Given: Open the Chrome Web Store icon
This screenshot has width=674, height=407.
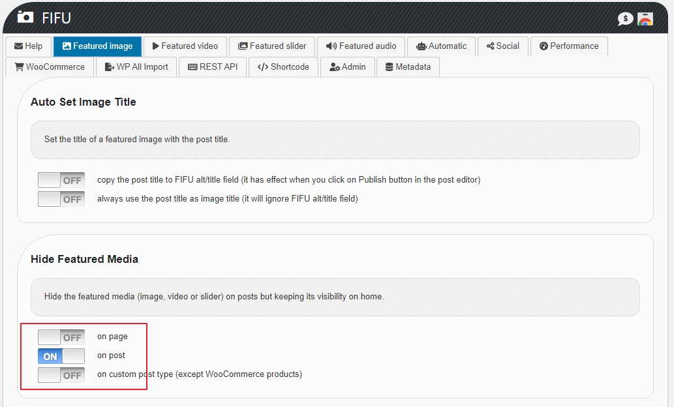Looking at the screenshot, I should [x=645, y=19].
